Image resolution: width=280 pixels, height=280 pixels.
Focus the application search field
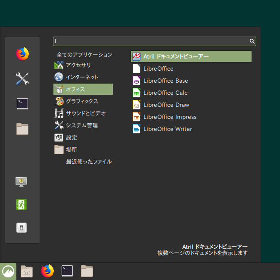[x=155, y=41]
